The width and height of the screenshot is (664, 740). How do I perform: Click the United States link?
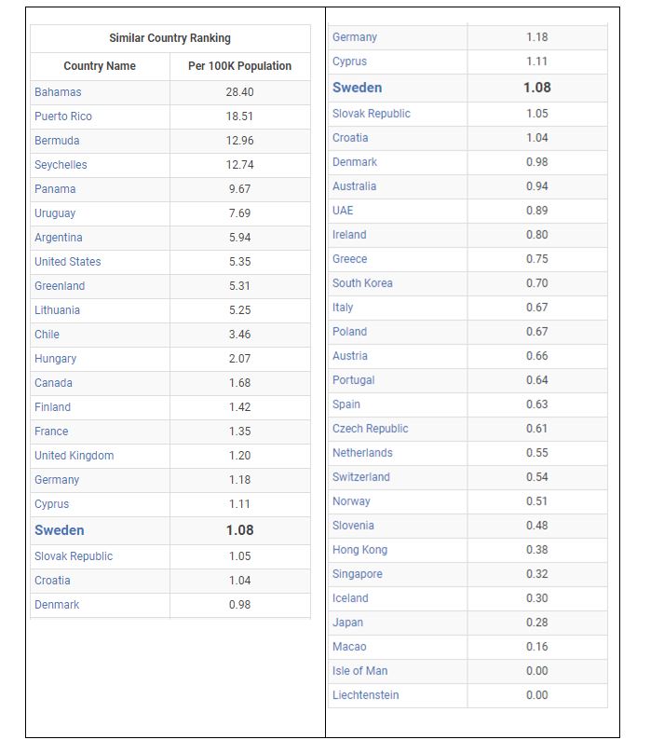(68, 262)
